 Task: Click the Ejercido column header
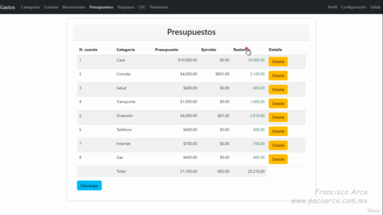(209, 50)
